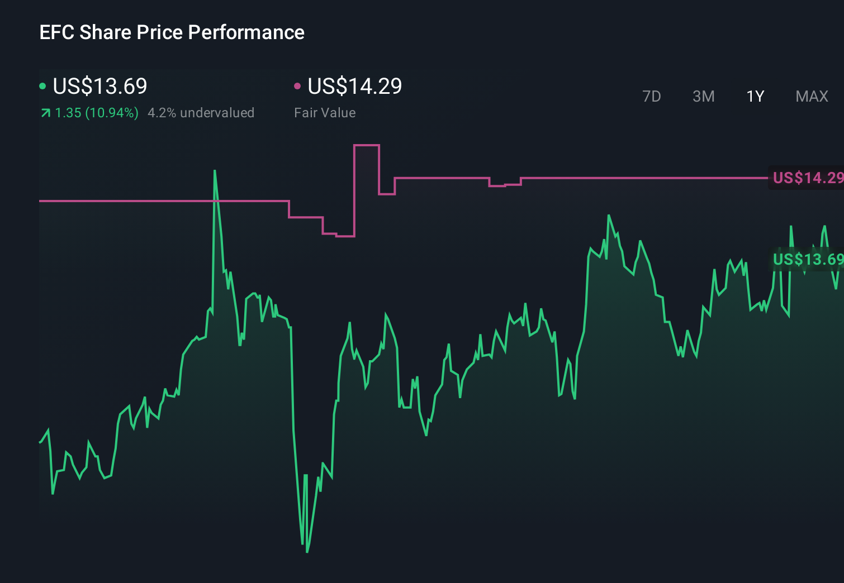Toggle the Fair Value series via its legend
The image size is (844, 583).
354,87
